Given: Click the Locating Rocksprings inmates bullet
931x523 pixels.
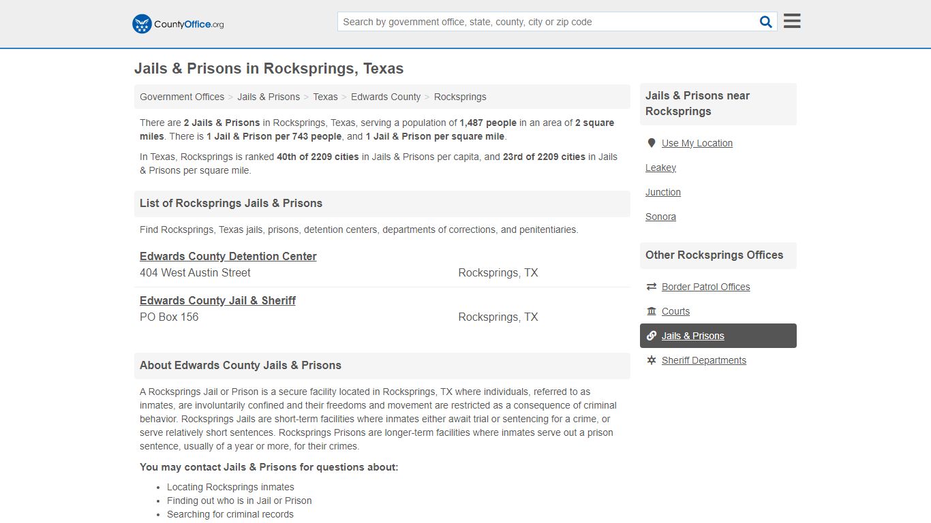Looking at the screenshot, I should (x=230, y=487).
